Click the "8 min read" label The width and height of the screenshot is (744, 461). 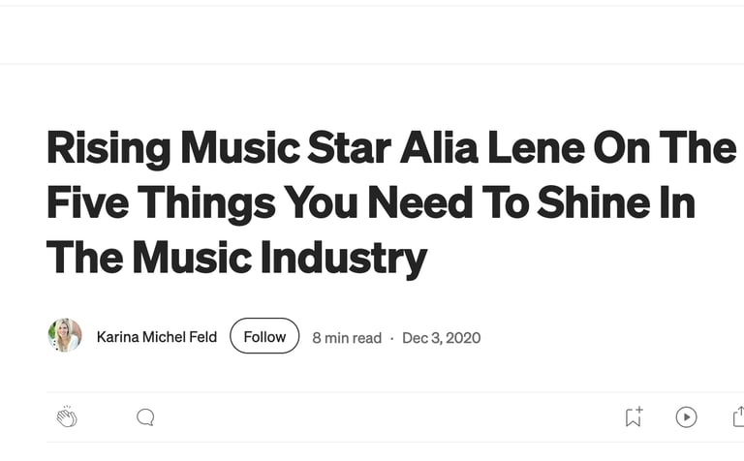[x=347, y=338]
